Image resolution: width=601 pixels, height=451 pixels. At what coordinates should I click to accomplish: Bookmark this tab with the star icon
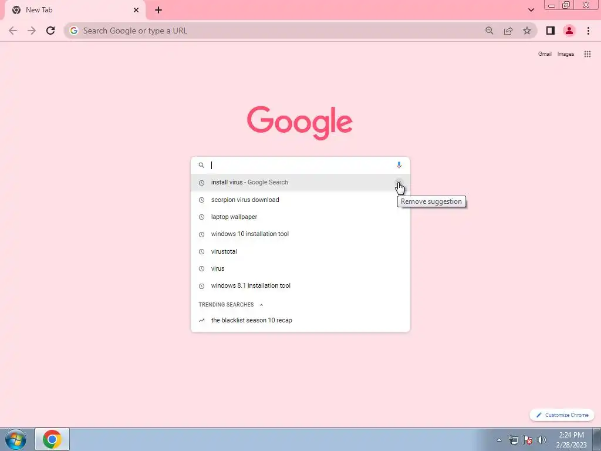527,31
